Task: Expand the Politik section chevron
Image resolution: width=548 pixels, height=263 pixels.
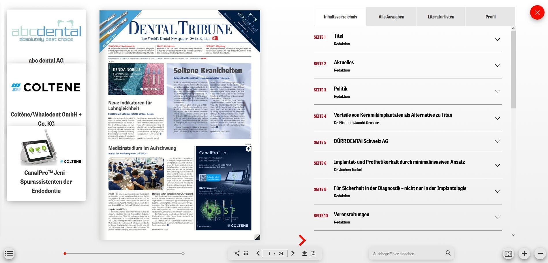Action: 497,92
